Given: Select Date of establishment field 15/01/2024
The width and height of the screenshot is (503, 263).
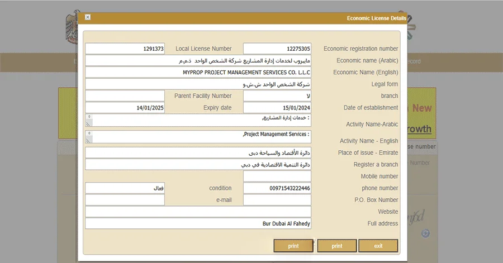Looking at the screenshot, I should coord(277,108).
